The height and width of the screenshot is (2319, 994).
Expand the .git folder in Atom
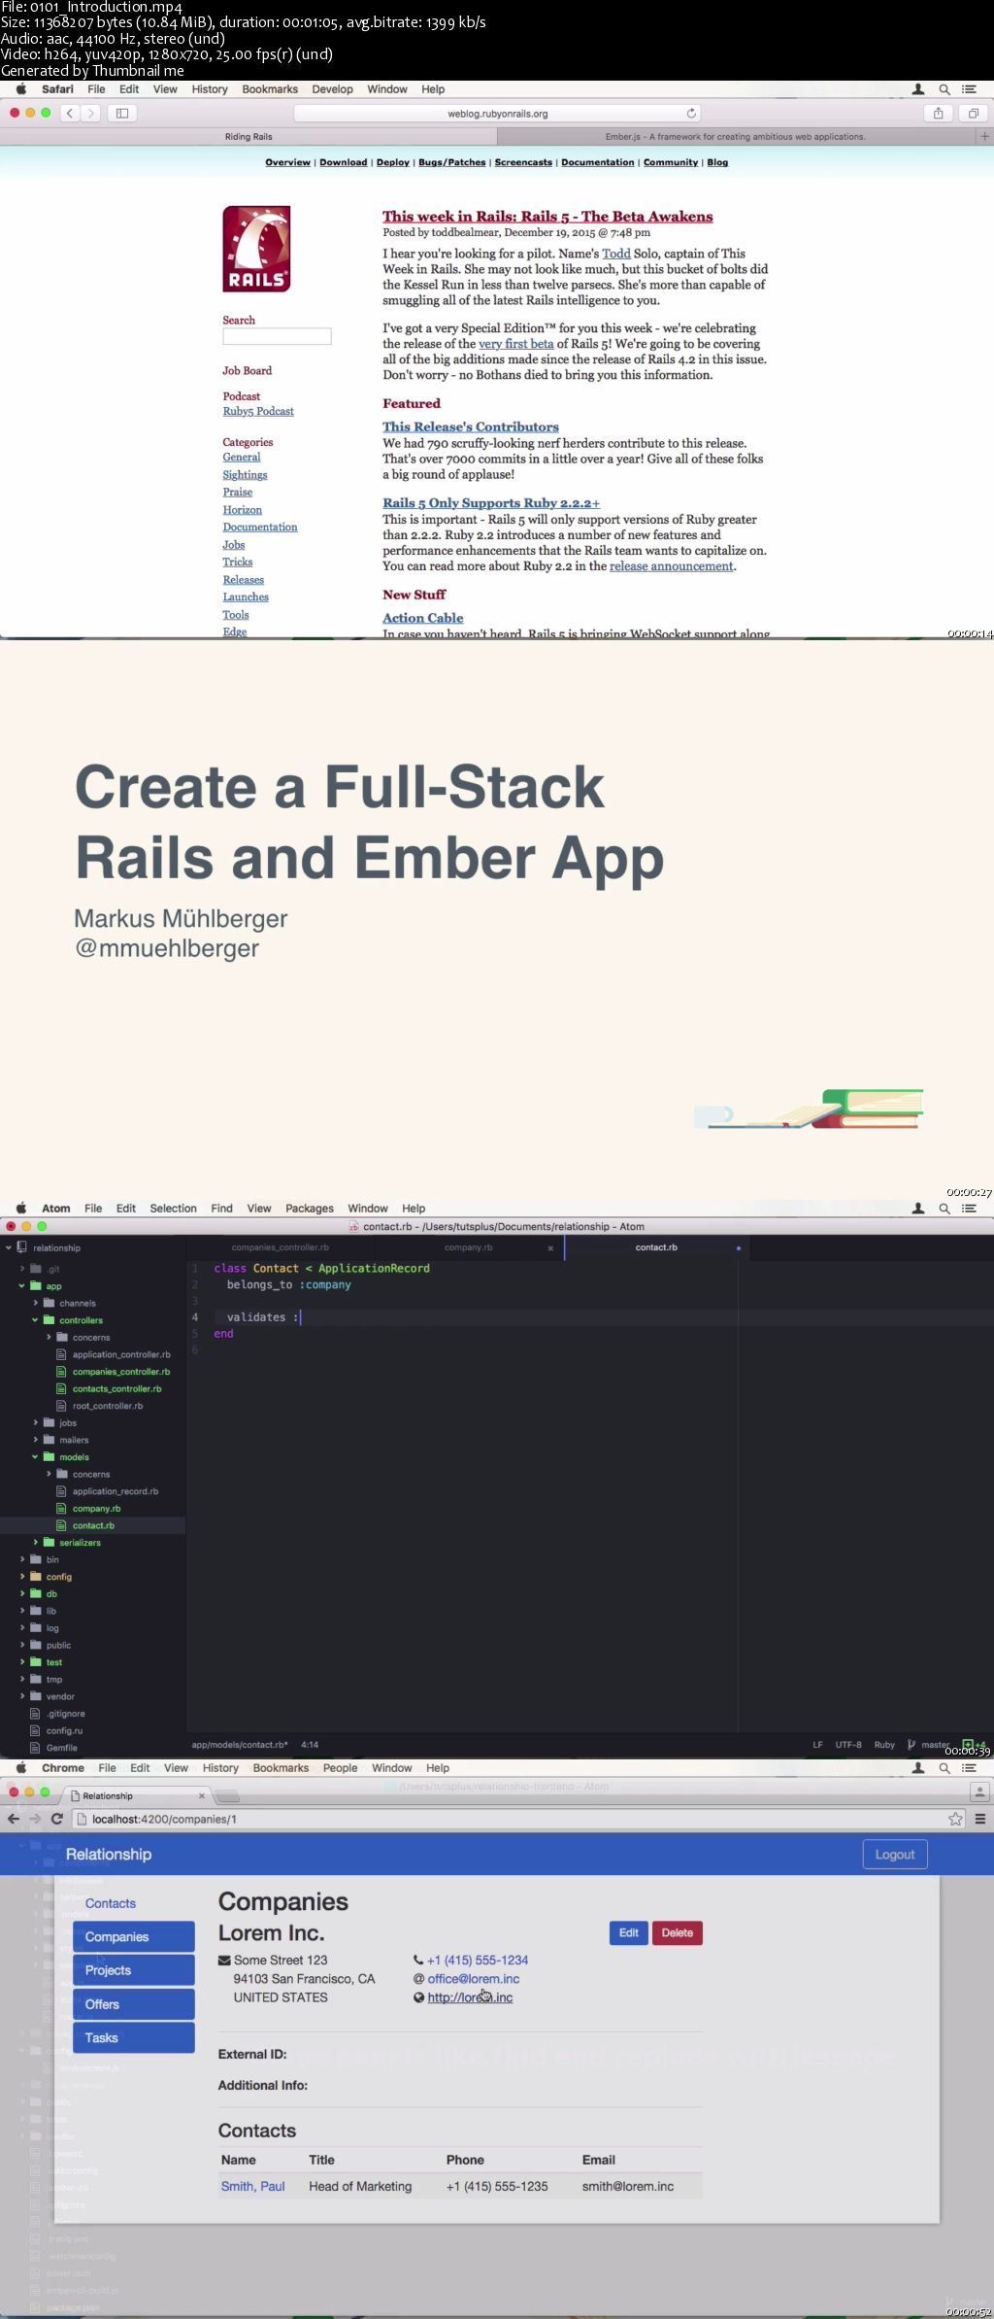tap(21, 1269)
